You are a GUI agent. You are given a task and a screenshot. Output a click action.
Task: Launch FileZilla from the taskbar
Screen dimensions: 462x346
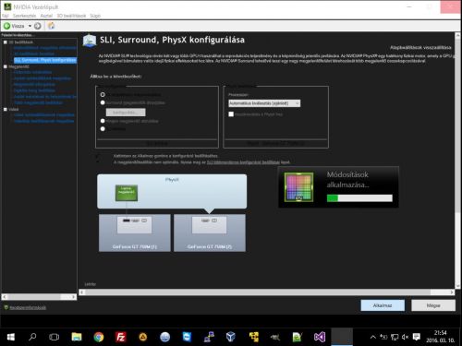tap(121, 337)
